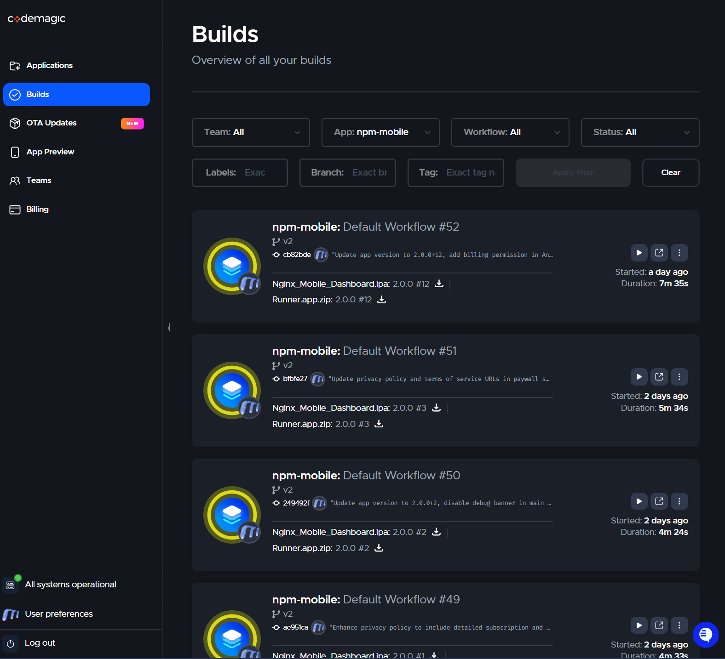
Task: Click commit hash ae951ca
Action: coord(295,627)
